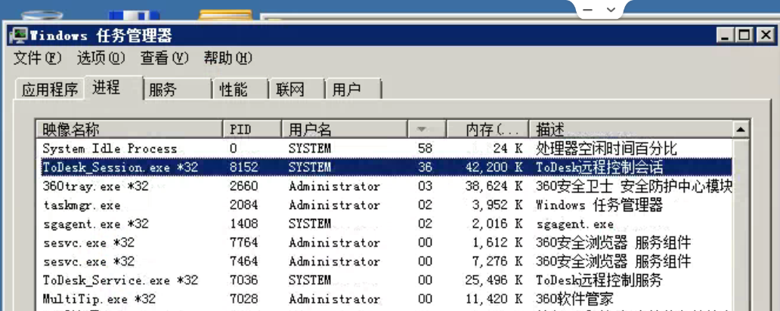Maximize the Task Manager window
The height and width of the screenshot is (311, 780).
(x=744, y=35)
